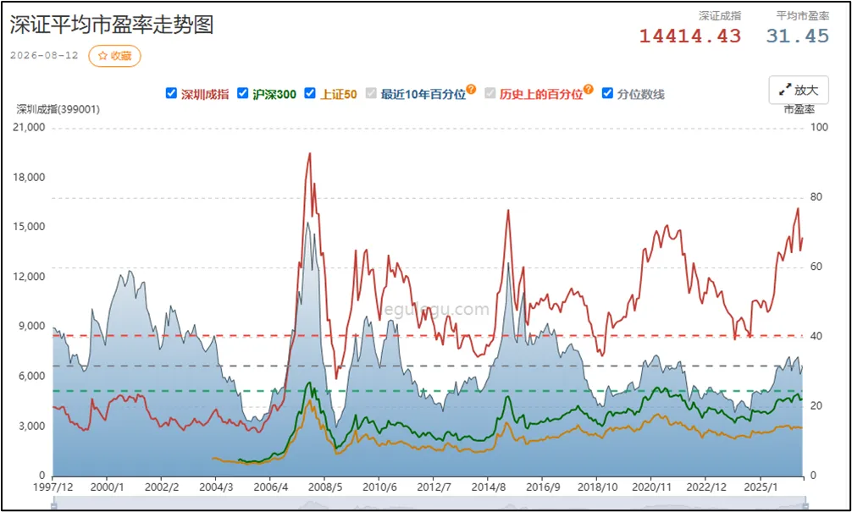Click the 深证成指 header label
The width and height of the screenshot is (852, 512).
[x=719, y=16]
